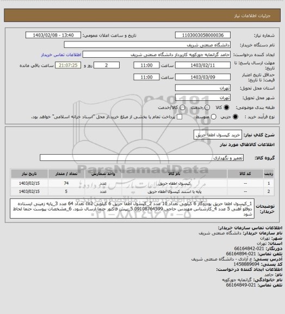Click the remaining time field 21:07:25
Screen dimensions: 285x314
68,65
